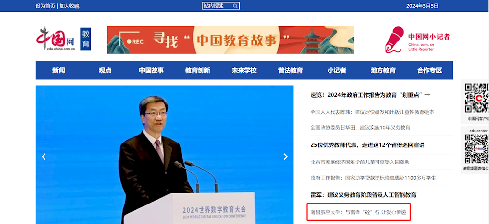Go to previous slide with left arrow
Viewport: 489px width, 224px height.
pyautogui.click(x=44, y=157)
